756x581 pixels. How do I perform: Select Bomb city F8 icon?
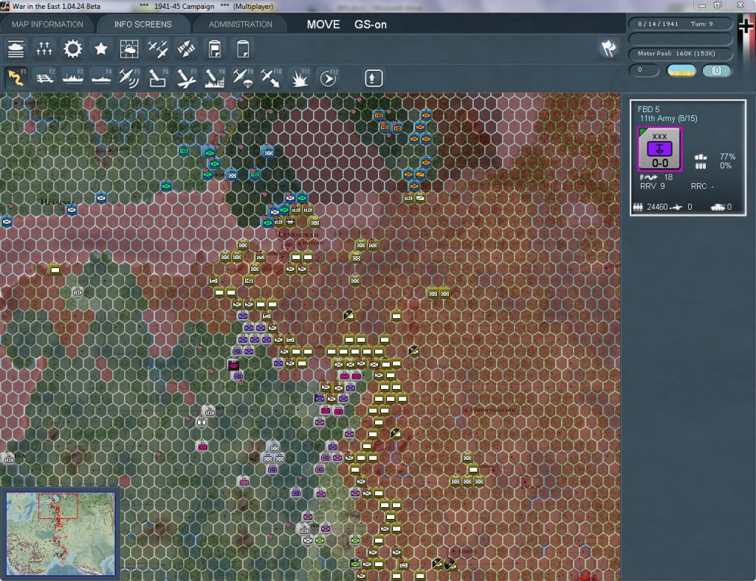click(x=215, y=78)
